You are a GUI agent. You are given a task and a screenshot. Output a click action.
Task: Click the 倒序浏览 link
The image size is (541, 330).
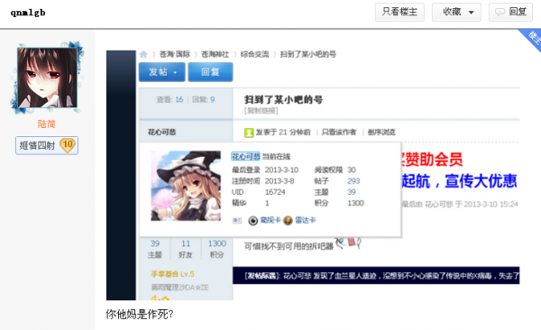coord(381,133)
